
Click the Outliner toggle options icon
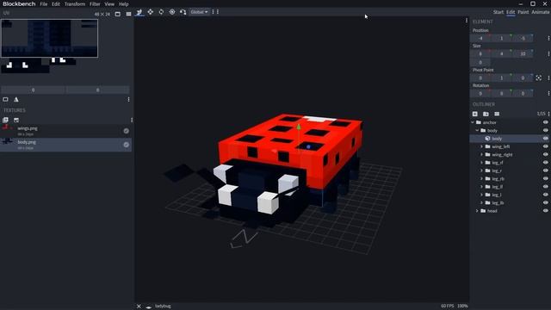click(x=497, y=114)
